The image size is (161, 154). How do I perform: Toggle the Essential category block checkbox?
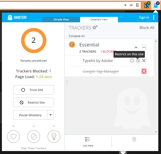144,47
